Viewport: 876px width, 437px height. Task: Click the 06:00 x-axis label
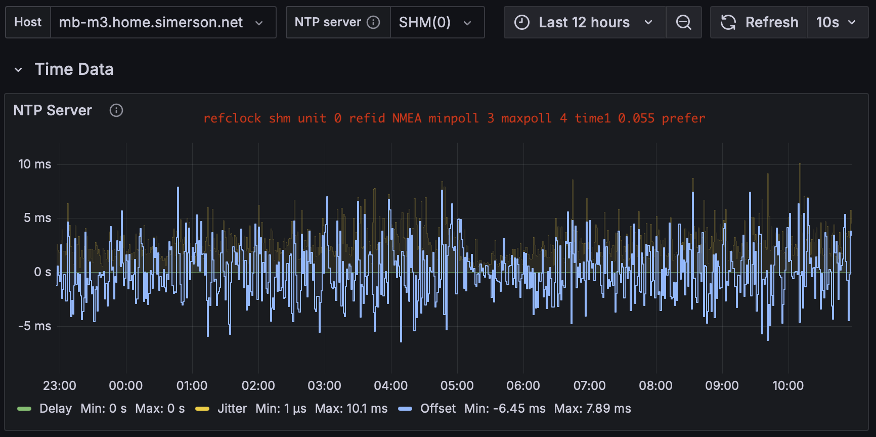[x=523, y=385]
